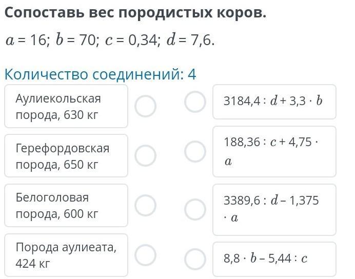355x279 pixels.
Task: Click the Количество соединений: 4 label
Action: (100, 74)
